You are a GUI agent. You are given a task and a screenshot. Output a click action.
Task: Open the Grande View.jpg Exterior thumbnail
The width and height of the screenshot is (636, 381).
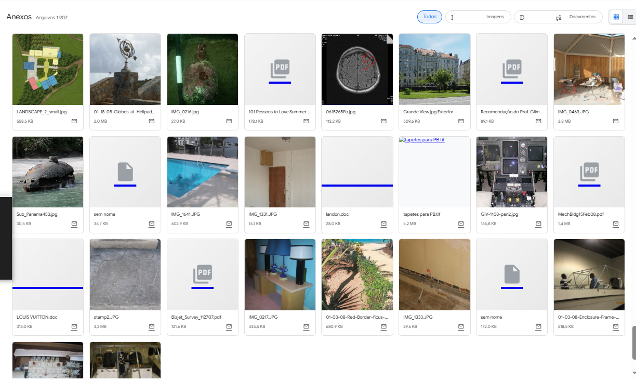pos(434,69)
